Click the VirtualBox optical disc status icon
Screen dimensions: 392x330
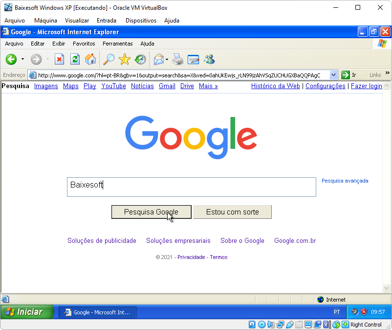[x=261, y=325]
